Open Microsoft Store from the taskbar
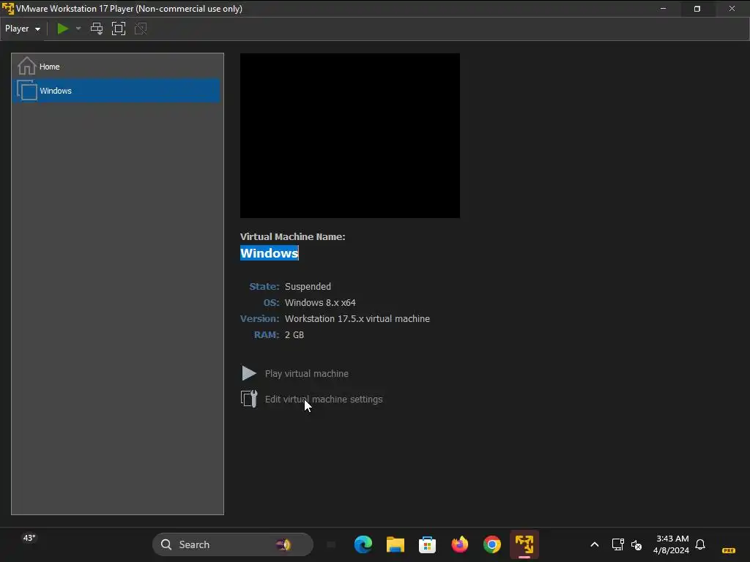This screenshot has height=562, width=750. click(x=427, y=544)
